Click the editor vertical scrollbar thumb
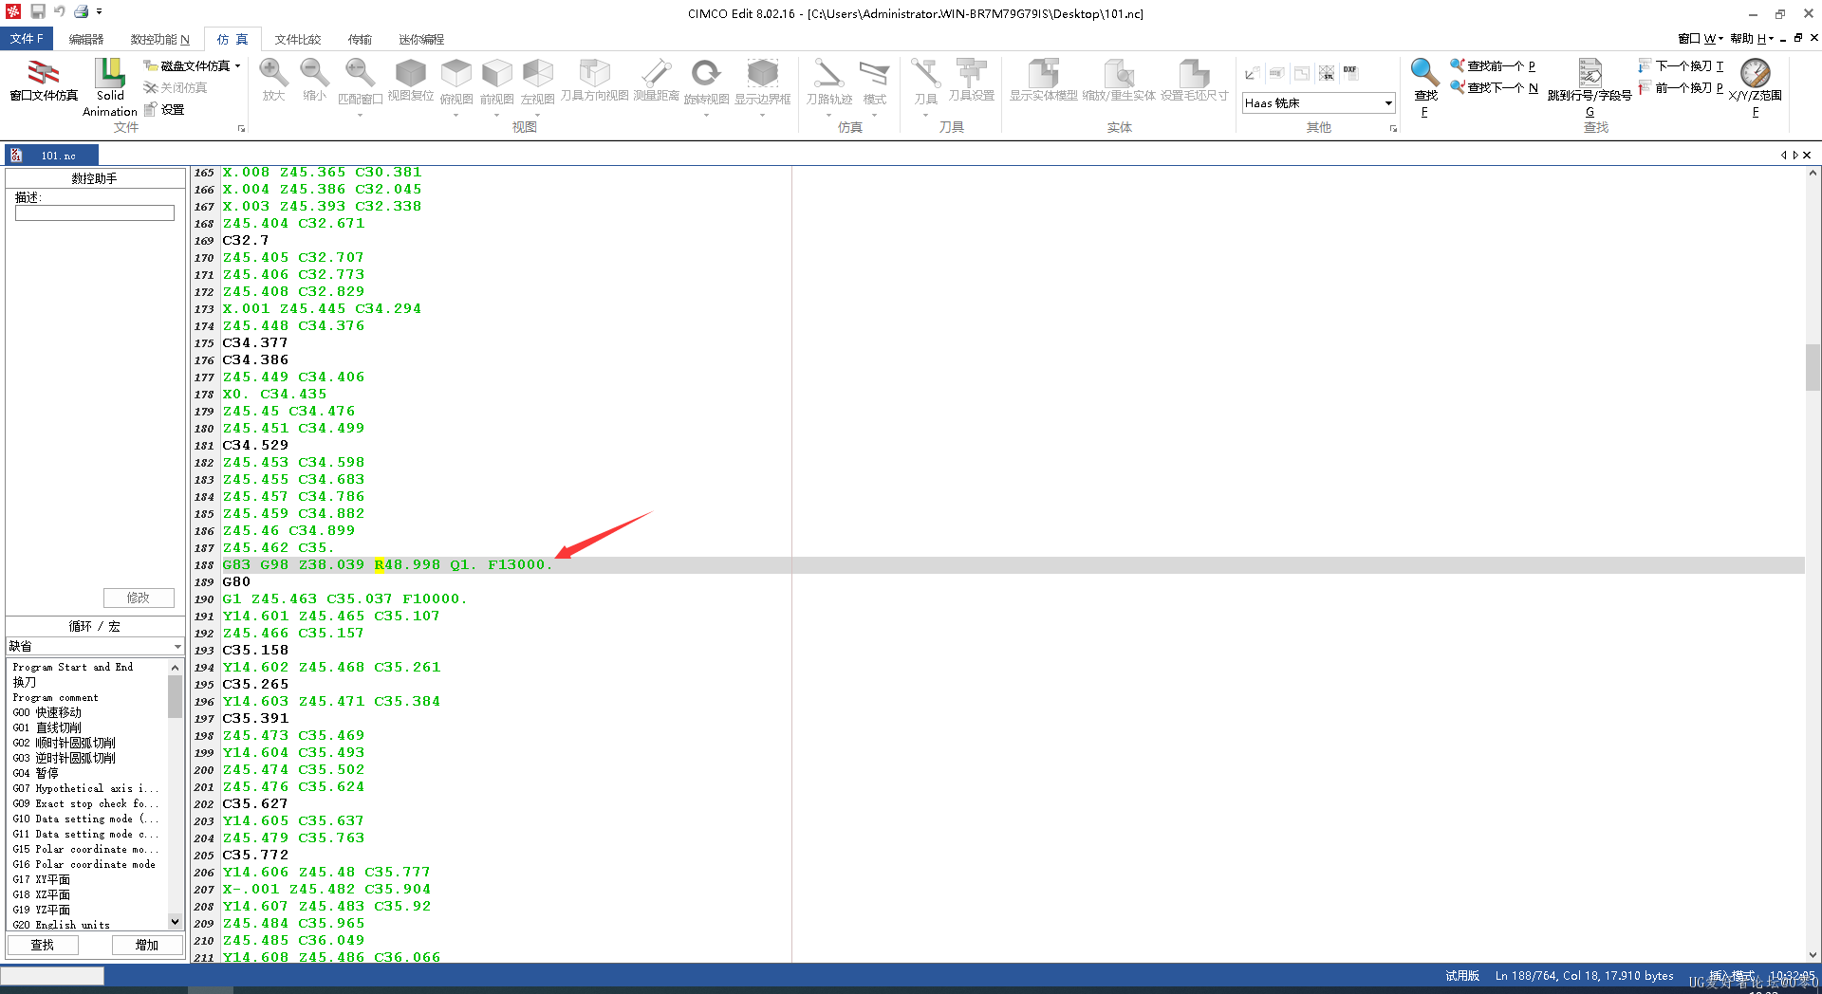Screen dimensions: 1822x994 1813,367
